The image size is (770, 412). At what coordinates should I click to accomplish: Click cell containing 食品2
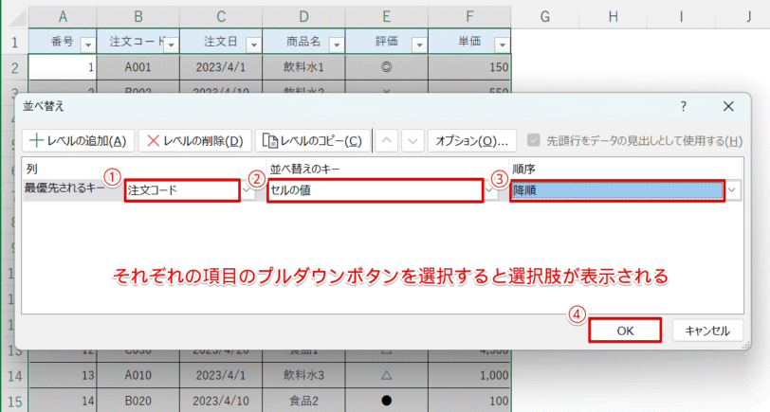coord(303,402)
